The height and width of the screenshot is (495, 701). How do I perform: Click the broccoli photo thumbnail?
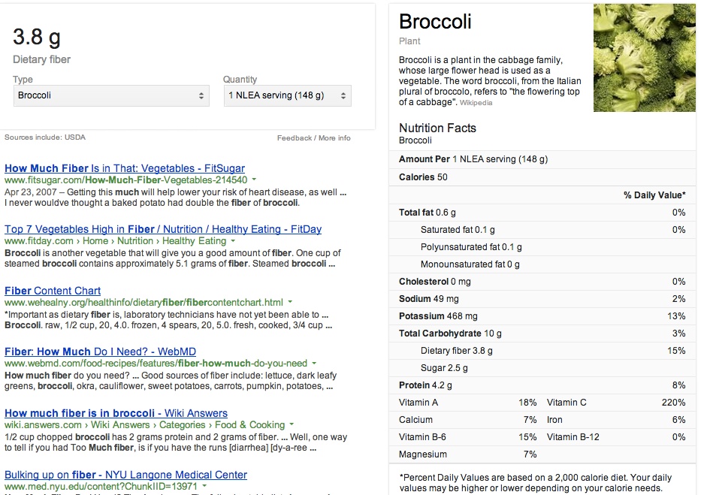644,58
